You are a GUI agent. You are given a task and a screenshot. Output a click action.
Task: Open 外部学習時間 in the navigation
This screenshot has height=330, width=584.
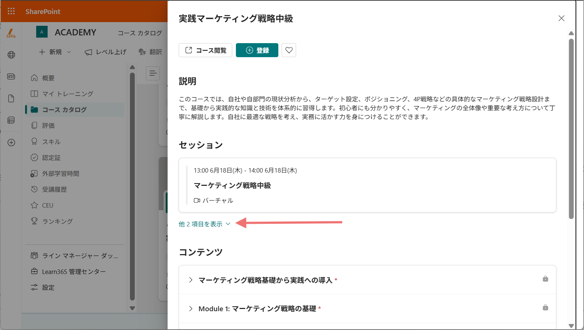coord(75,173)
